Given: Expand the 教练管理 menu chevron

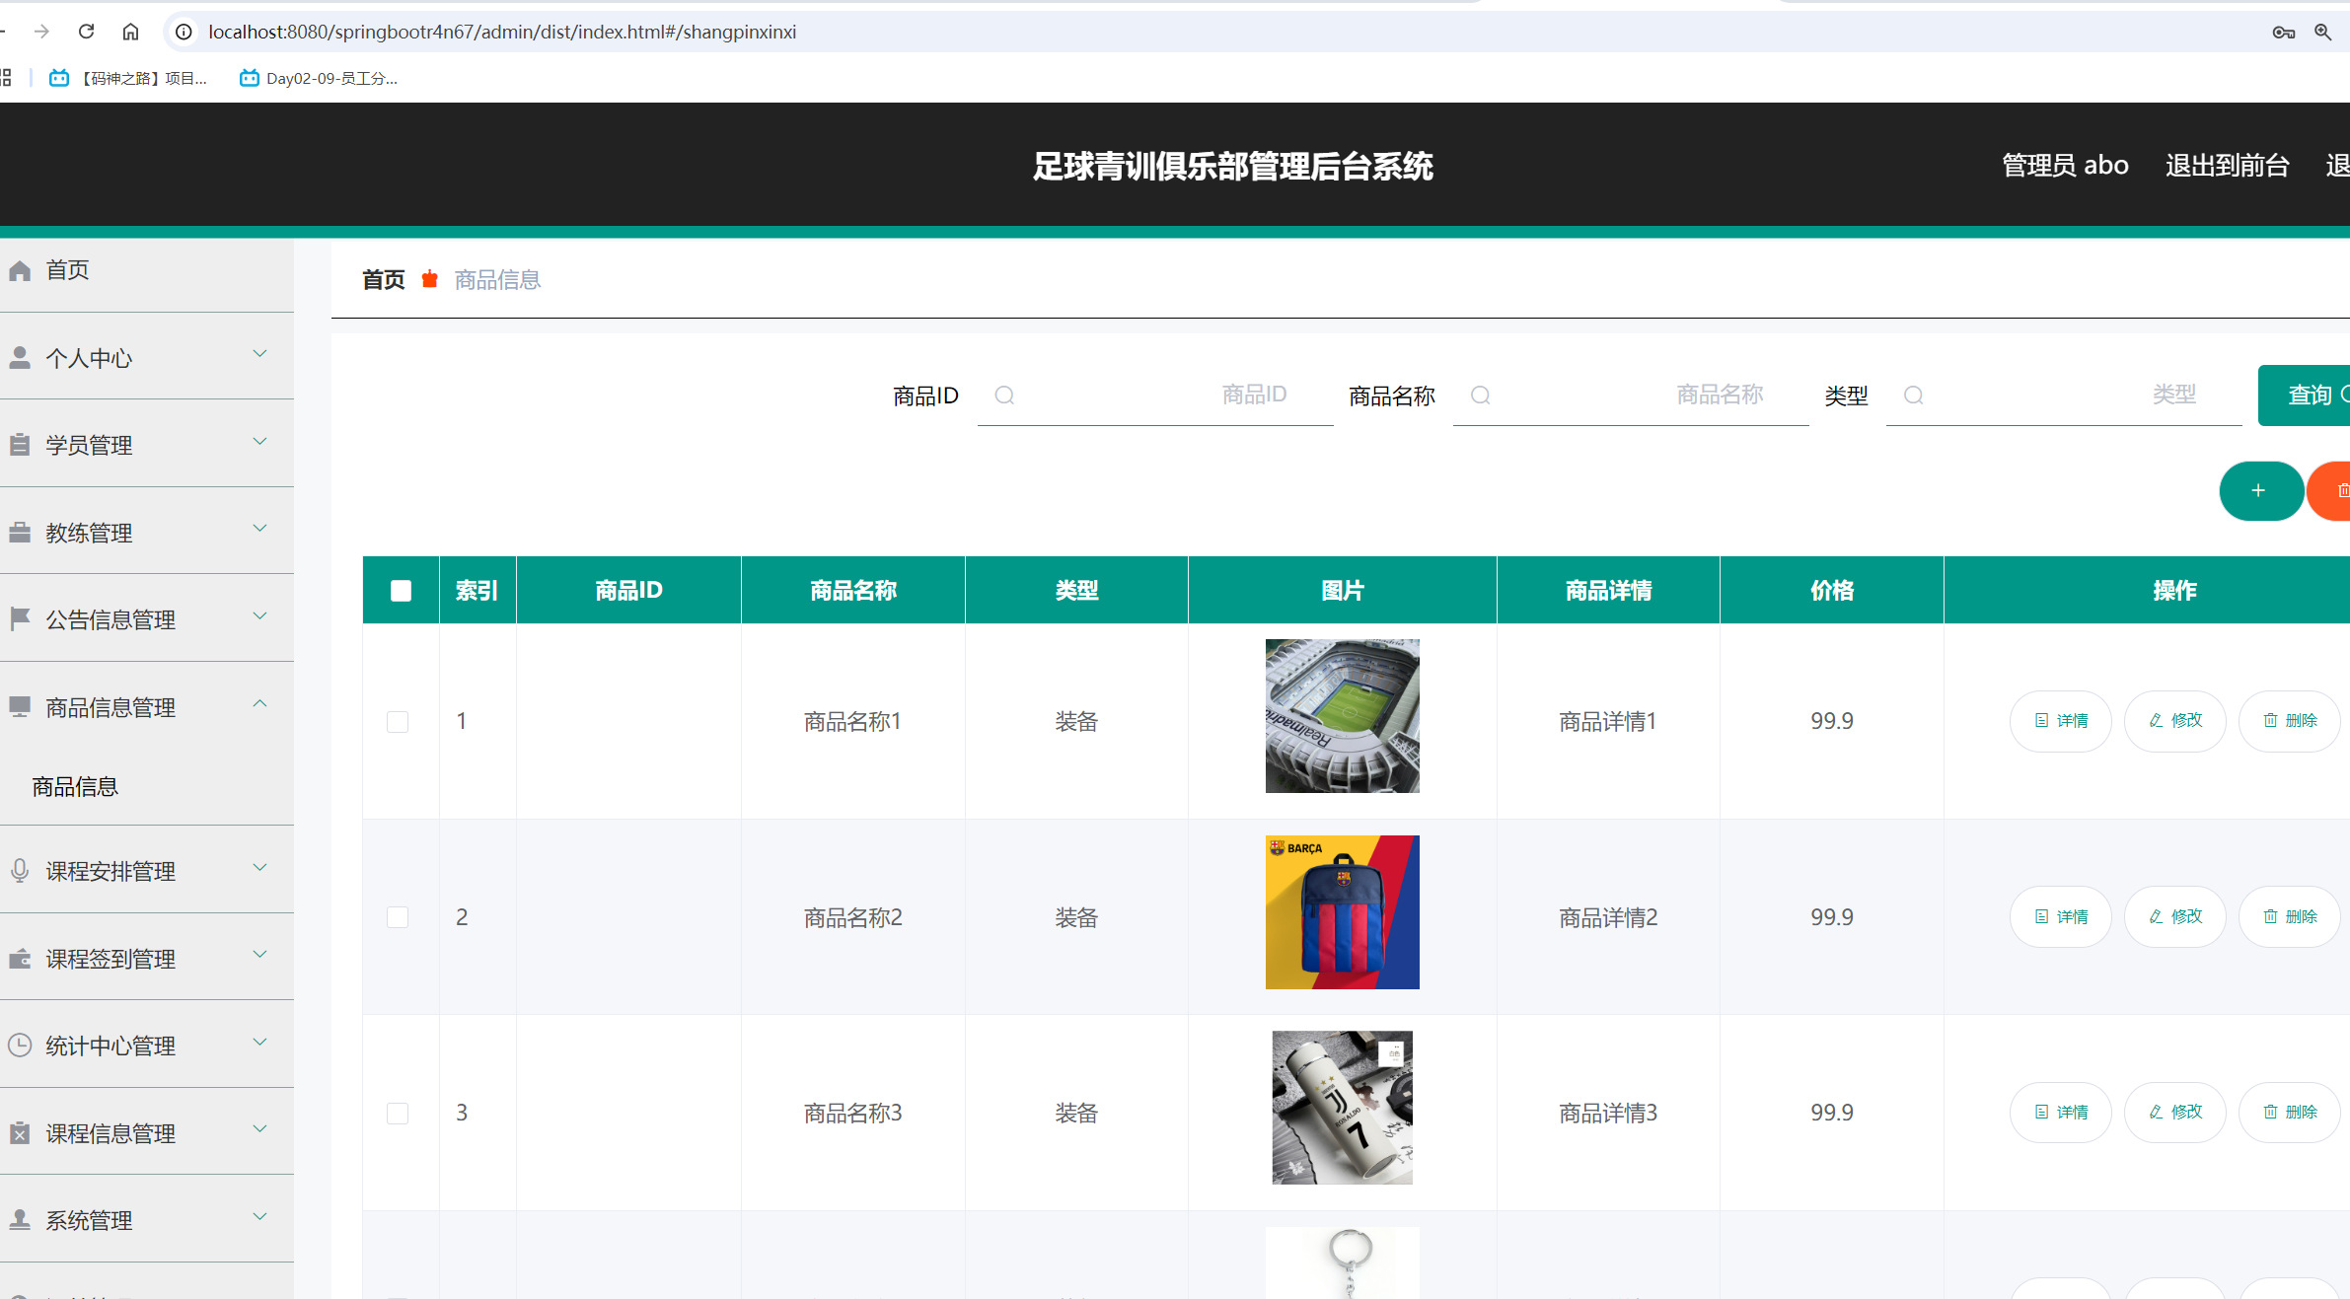Looking at the screenshot, I should click(259, 528).
